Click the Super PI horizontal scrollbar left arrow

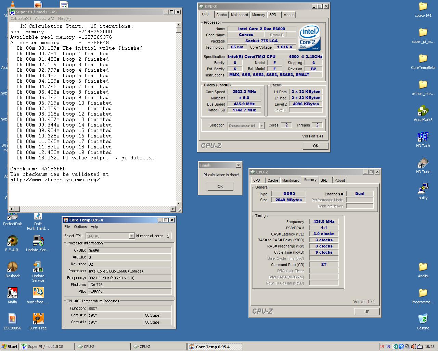pos(11,209)
